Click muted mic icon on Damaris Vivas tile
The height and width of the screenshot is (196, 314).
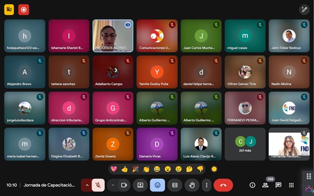tap(172, 133)
